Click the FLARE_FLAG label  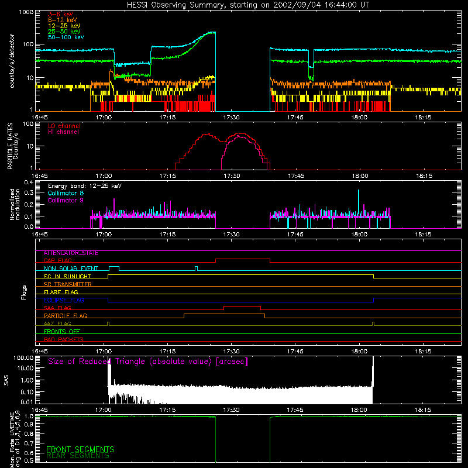[61, 292]
